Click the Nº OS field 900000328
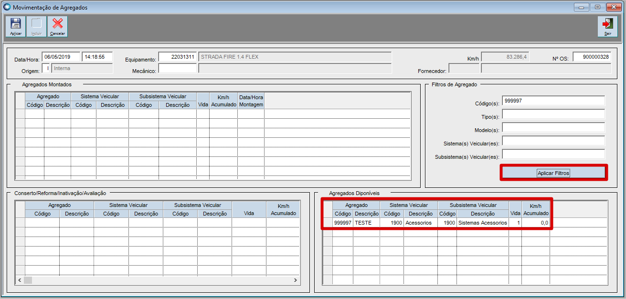626x299 pixels. point(592,57)
